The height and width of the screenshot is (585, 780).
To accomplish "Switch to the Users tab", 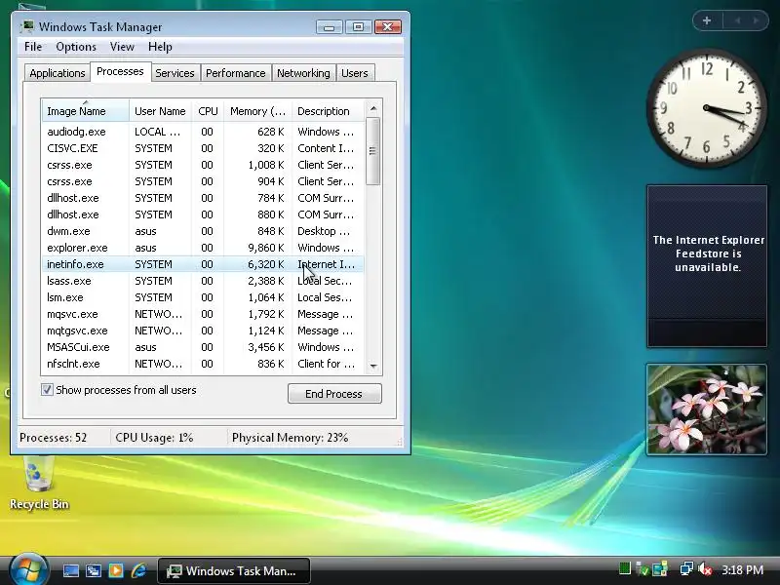I will pos(355,73).
